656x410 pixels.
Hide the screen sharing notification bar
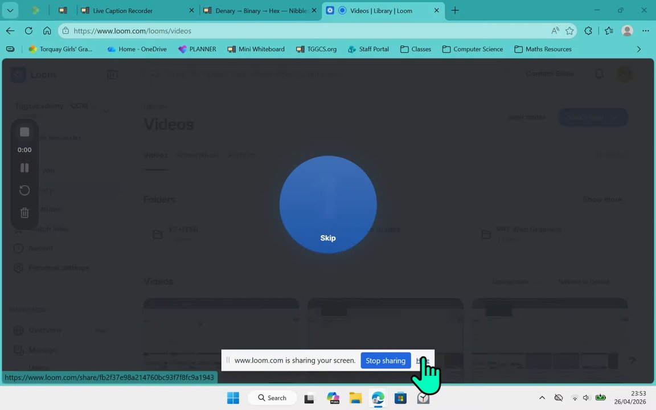pyautogui.click(x=423, y=360)
